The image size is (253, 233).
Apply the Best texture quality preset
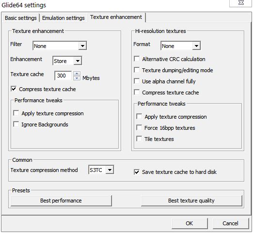click(191, 201)
